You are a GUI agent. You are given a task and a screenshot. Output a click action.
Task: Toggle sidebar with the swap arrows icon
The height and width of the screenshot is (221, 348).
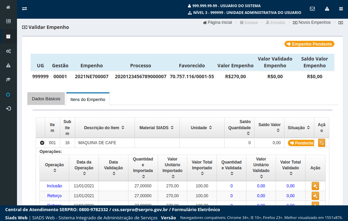(24, 8)
